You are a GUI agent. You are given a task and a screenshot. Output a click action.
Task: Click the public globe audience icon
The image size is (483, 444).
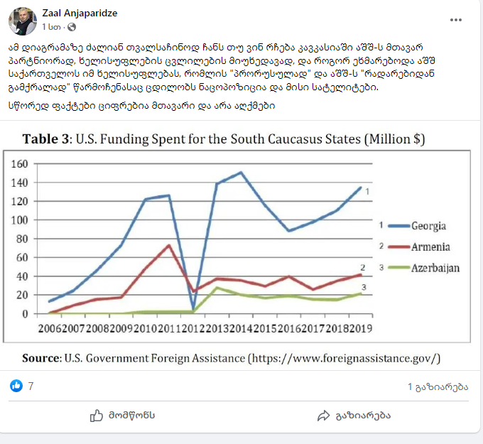[72, 27]
